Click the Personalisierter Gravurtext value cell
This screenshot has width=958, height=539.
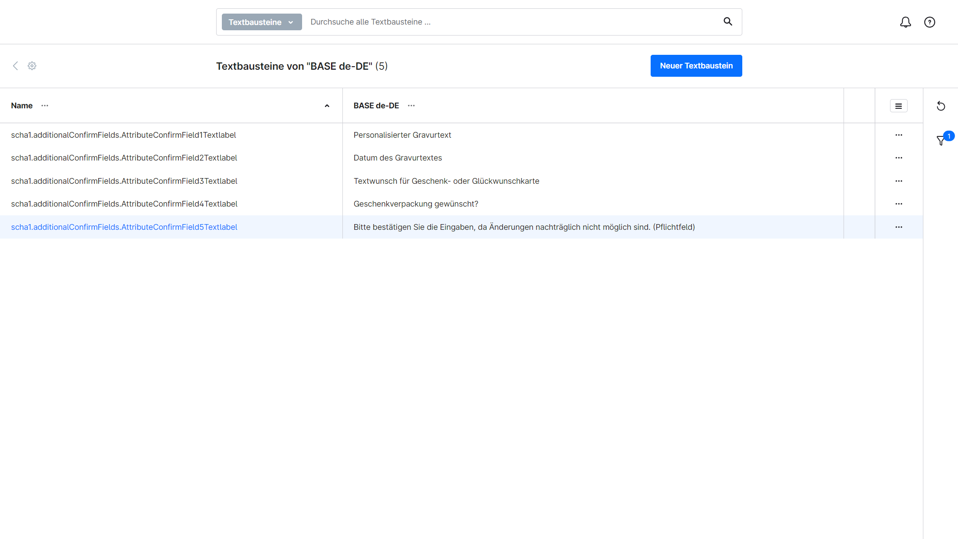click(593, 135)
